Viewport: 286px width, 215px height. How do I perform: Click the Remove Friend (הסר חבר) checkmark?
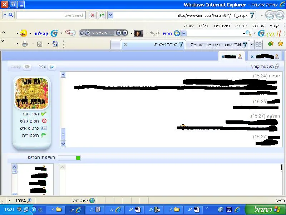(x=44, y=114)
